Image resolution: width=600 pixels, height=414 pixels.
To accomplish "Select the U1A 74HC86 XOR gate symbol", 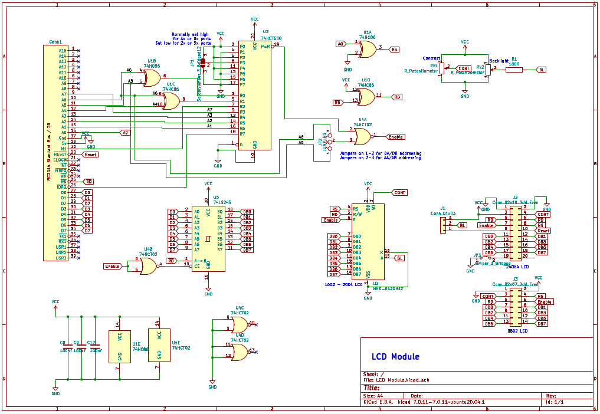I will pos(367,50).
